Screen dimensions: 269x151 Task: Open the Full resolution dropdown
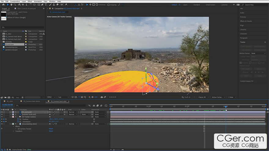(64, 97)
